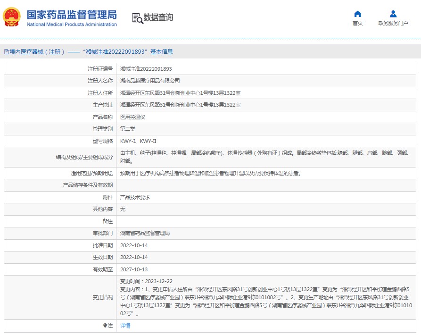421x335 pixels.
Task: Click National Medical Products Administration text
Action: tap(72, 25)
